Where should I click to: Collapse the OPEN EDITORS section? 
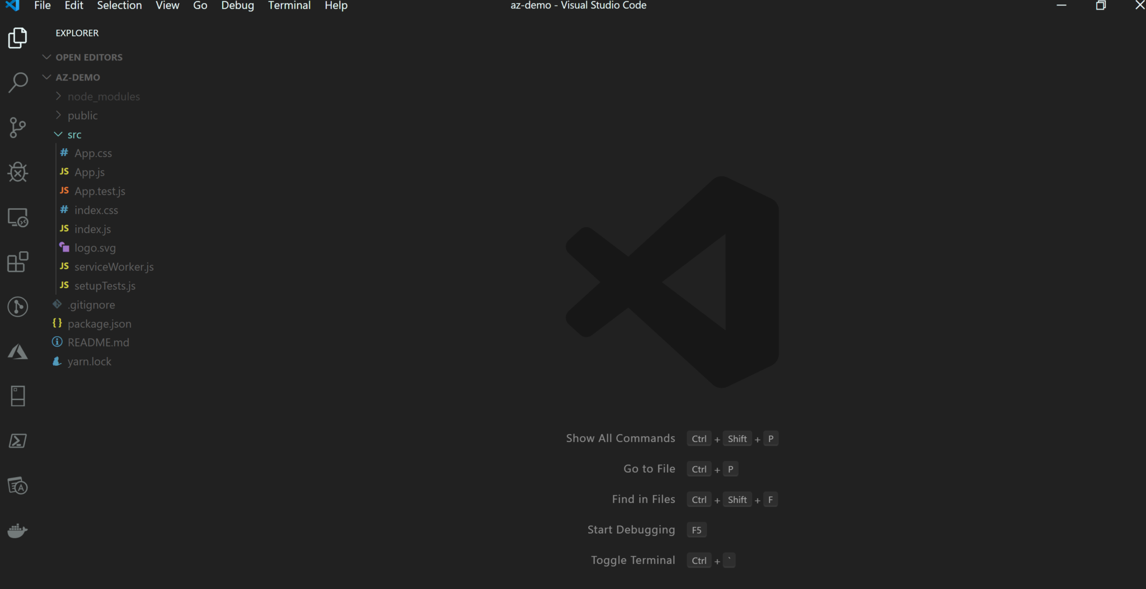pos(88,57)
